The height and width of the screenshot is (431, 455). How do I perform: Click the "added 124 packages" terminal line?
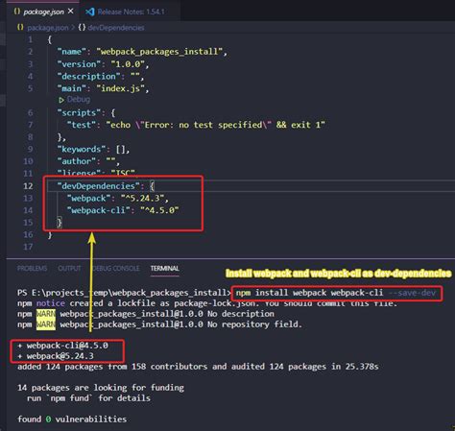point(198,367)
